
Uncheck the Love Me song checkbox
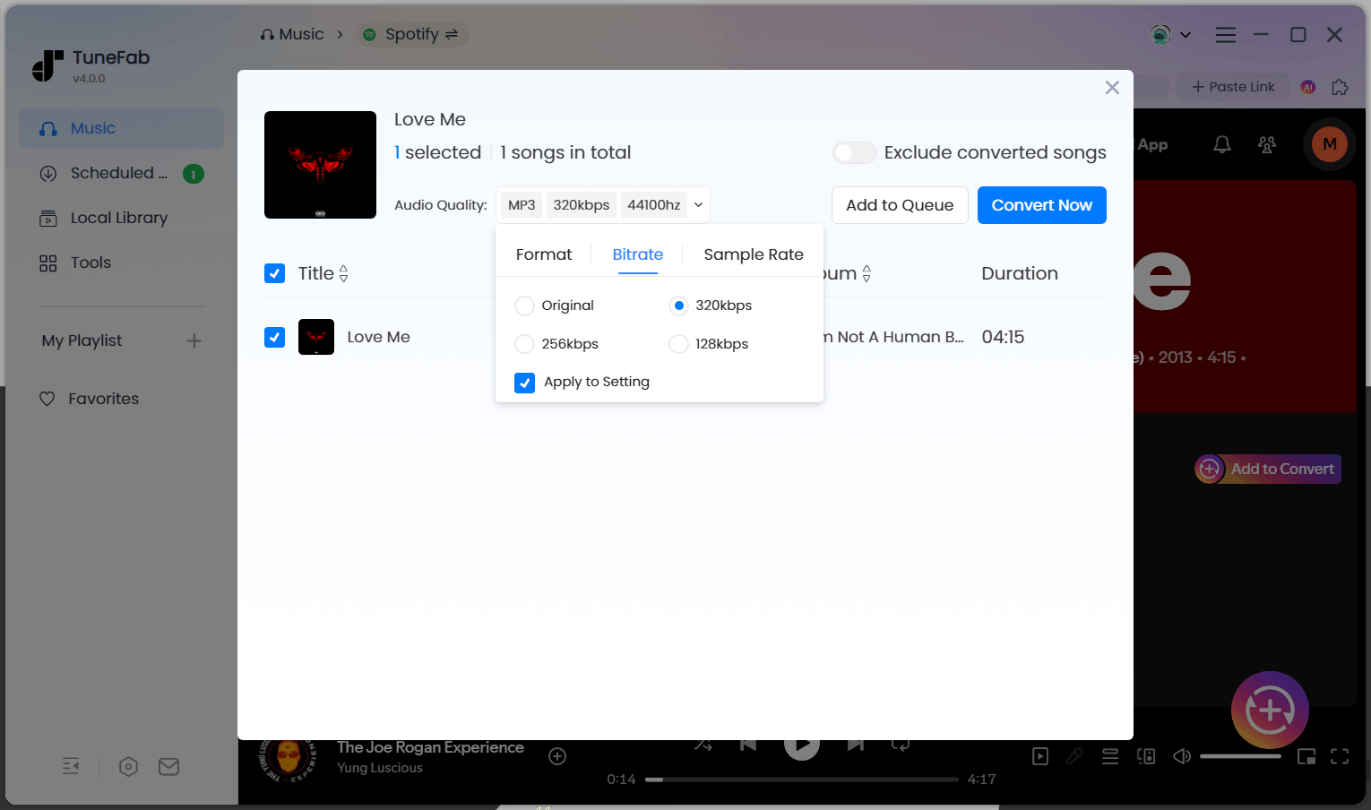(x=274, y=337)
